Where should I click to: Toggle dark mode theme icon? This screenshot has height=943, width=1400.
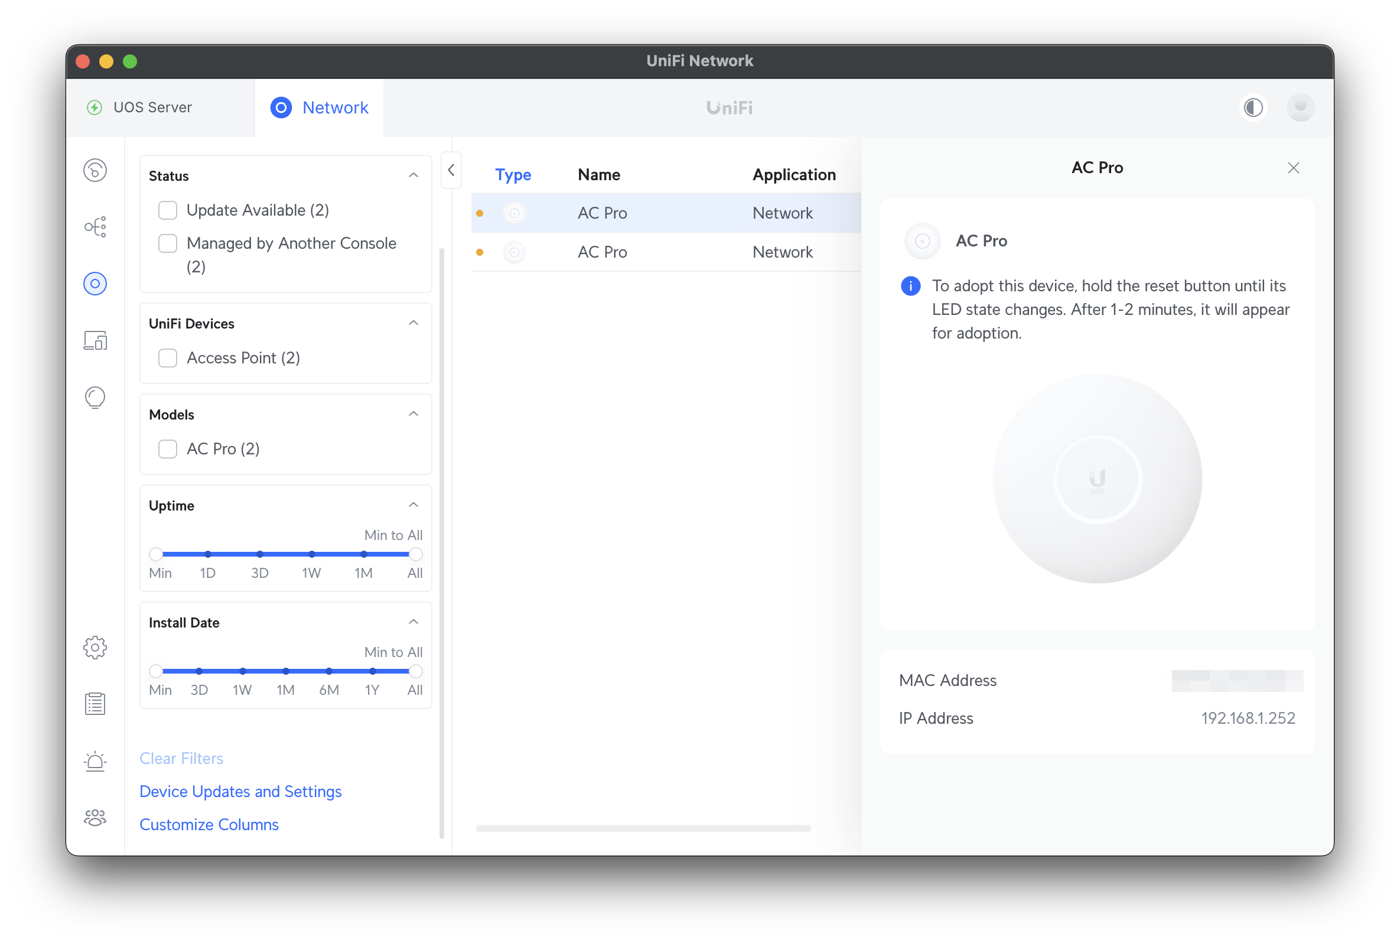pyautogui.click(x=1253, y=108)
